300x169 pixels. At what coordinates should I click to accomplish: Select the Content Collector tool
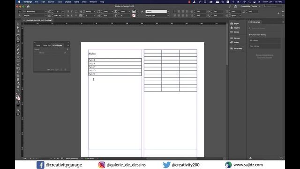click(x=18, y=38)
